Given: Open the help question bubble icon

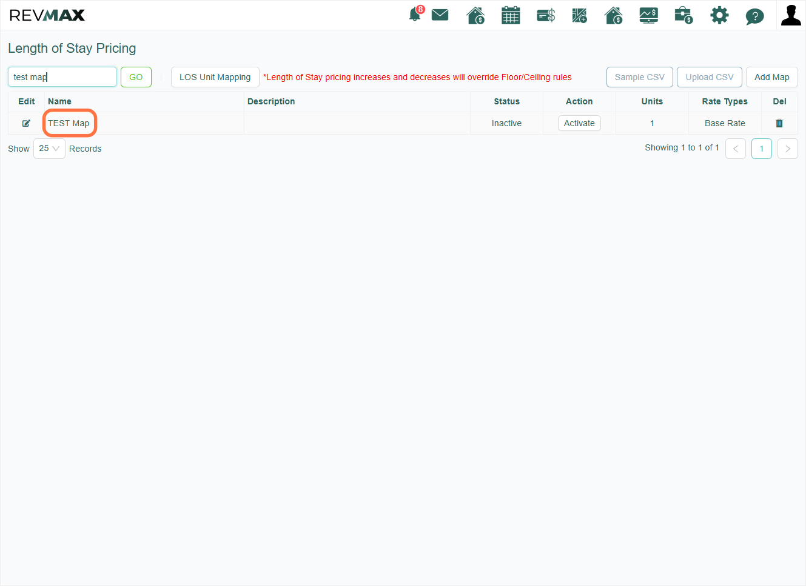Looking at the screenshot, I should 754,16.
